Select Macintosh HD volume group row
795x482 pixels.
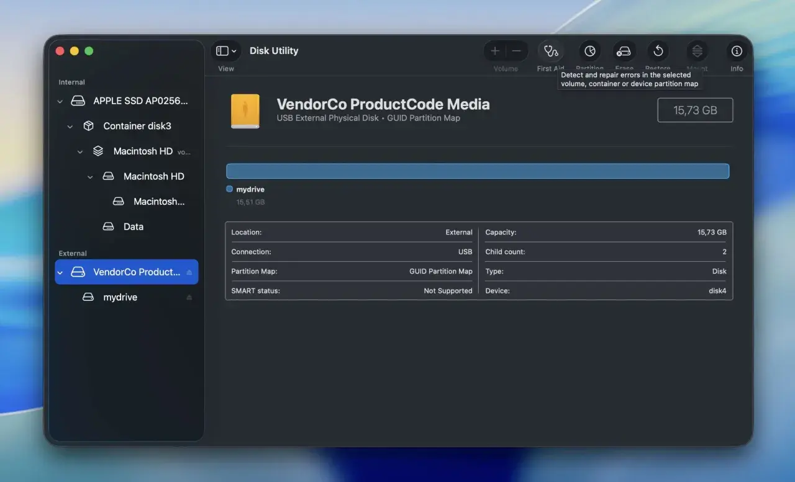127,151
